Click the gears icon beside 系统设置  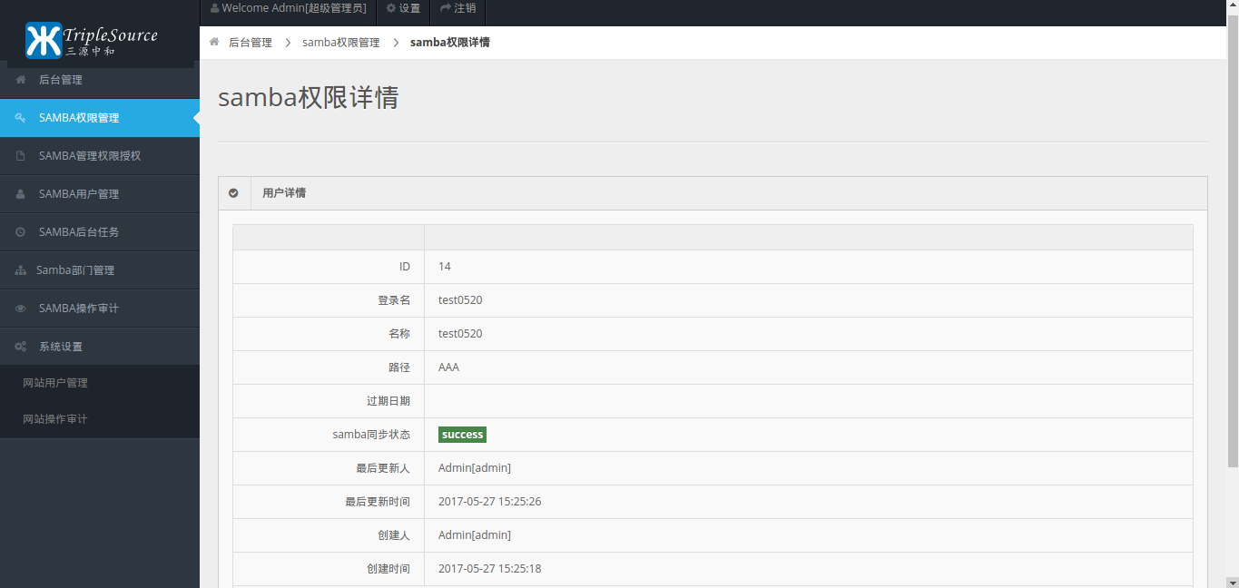point(20,347)
